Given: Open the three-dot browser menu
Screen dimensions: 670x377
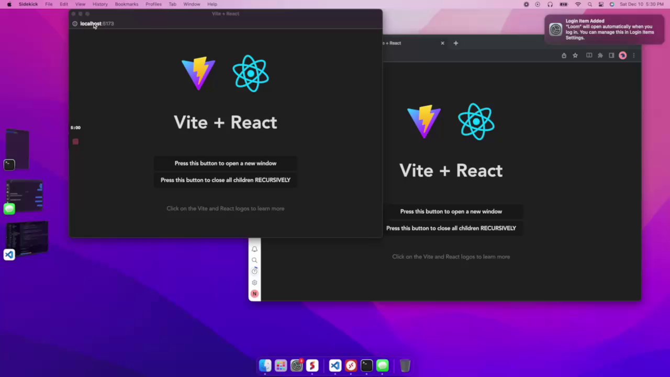Looking at the screenshot, I should click(x=634, y=56).
